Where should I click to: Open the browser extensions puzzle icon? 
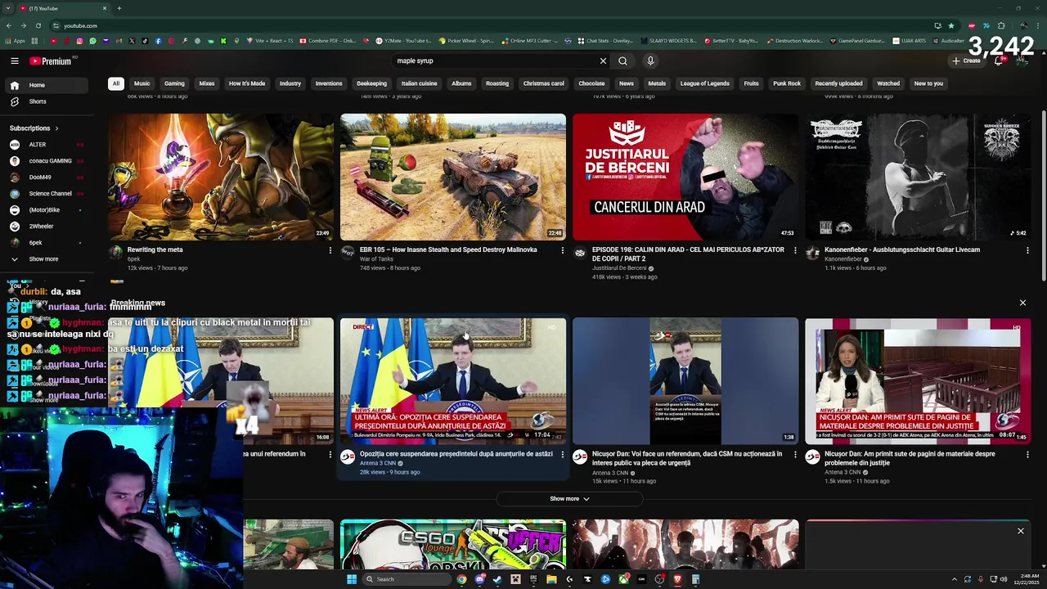[x=1001, y=25]
